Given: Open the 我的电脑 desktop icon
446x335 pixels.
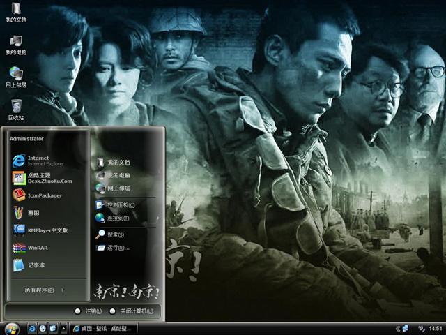Looking at the screenshot, I should pos(16,45).
